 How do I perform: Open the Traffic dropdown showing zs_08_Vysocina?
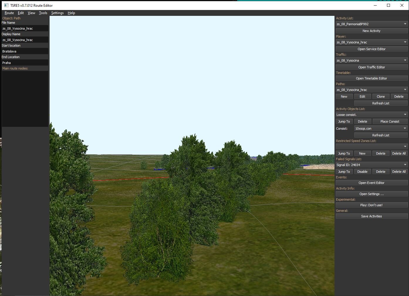tap(371, 60)
